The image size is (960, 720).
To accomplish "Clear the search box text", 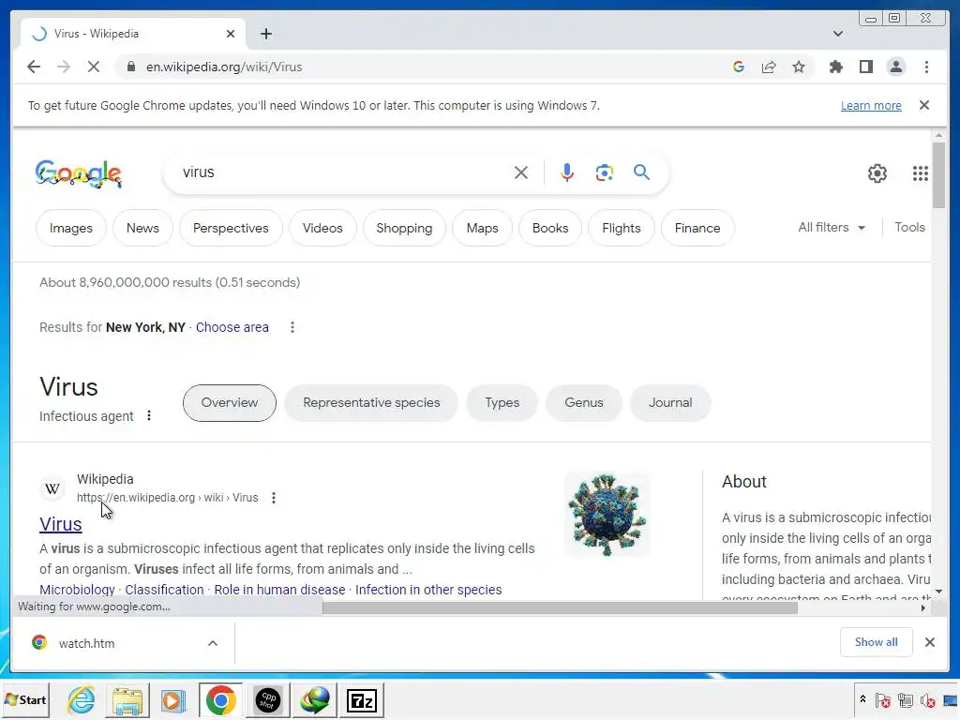I will (521, 172).
